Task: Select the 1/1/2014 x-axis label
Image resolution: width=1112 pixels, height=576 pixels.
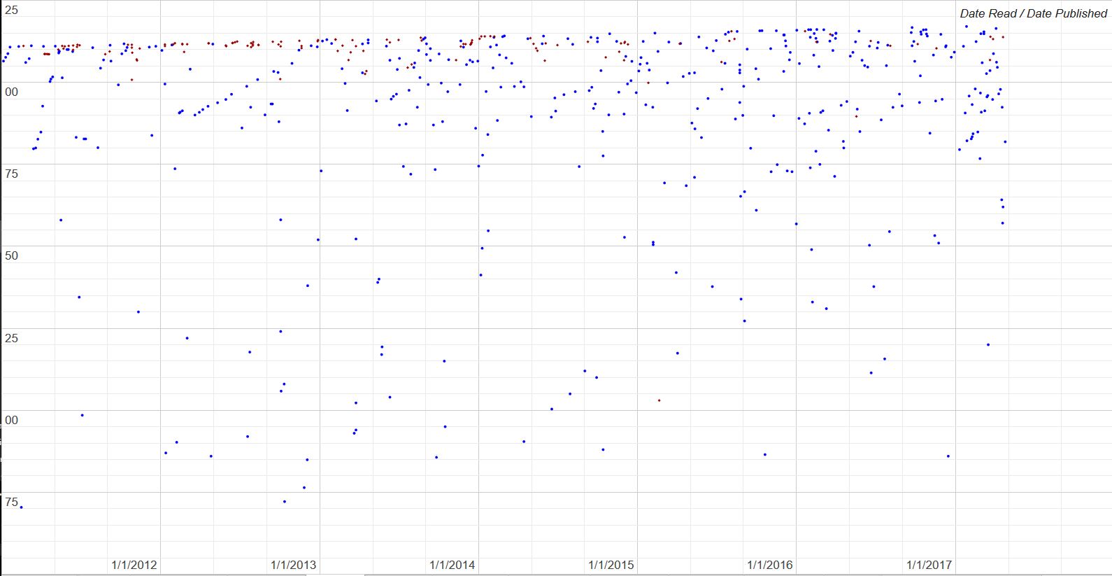Action: click(x=452, y=565)
